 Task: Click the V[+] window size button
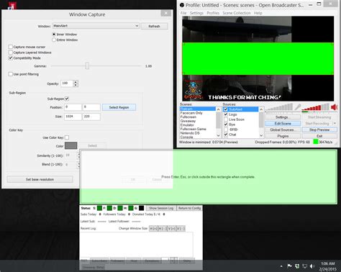pyautogui.click(x=171, y=229)
